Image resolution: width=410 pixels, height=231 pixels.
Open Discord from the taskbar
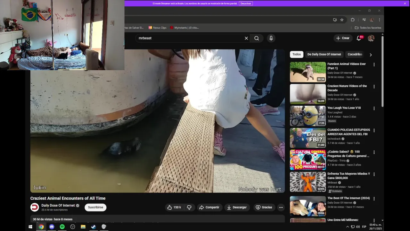[52, 227]
